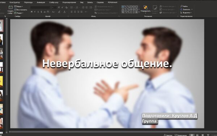Open the Анимация ribbon tab

pos(41,3)
